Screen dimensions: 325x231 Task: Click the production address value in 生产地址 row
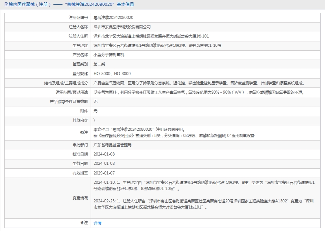click(157, 46)
